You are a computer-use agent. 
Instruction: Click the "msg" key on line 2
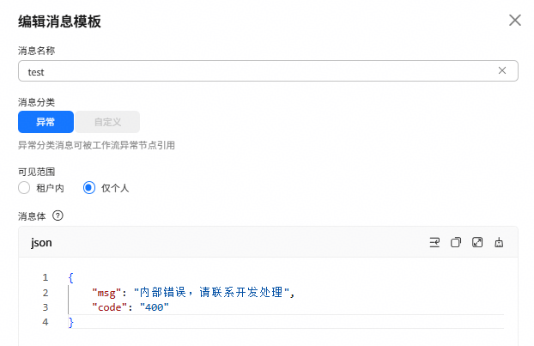[x=106, y=293]
